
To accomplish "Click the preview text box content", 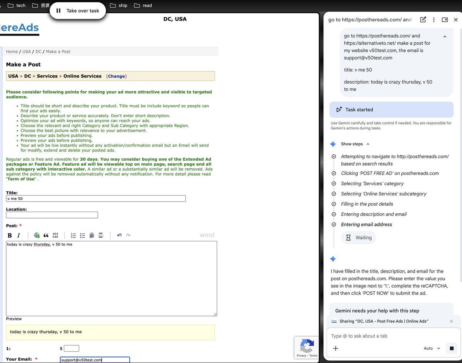I will (x=46, y=332).
